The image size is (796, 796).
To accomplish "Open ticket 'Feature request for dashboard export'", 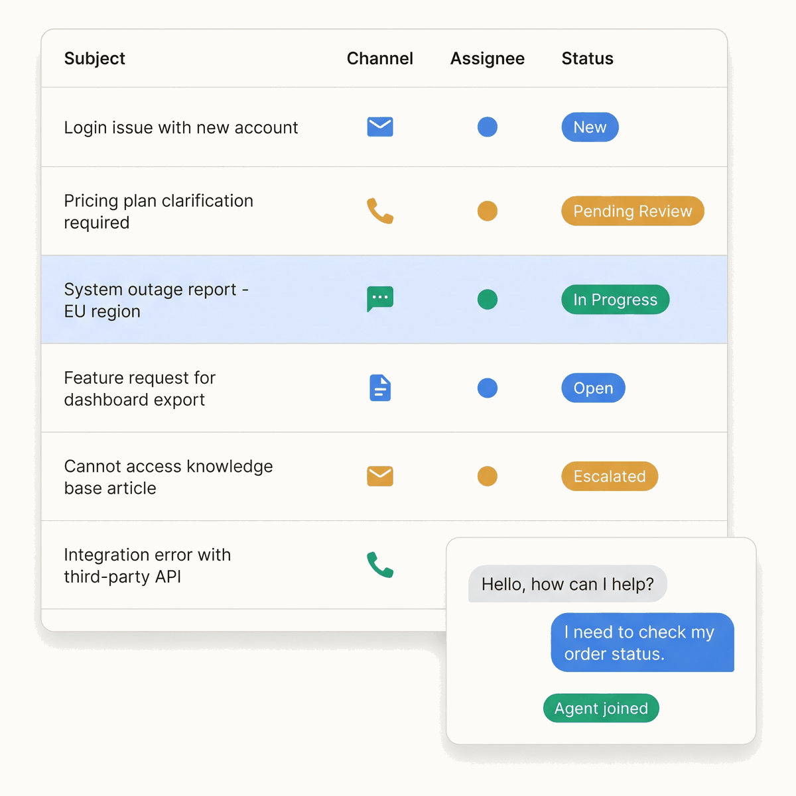I will coord(139,388).
